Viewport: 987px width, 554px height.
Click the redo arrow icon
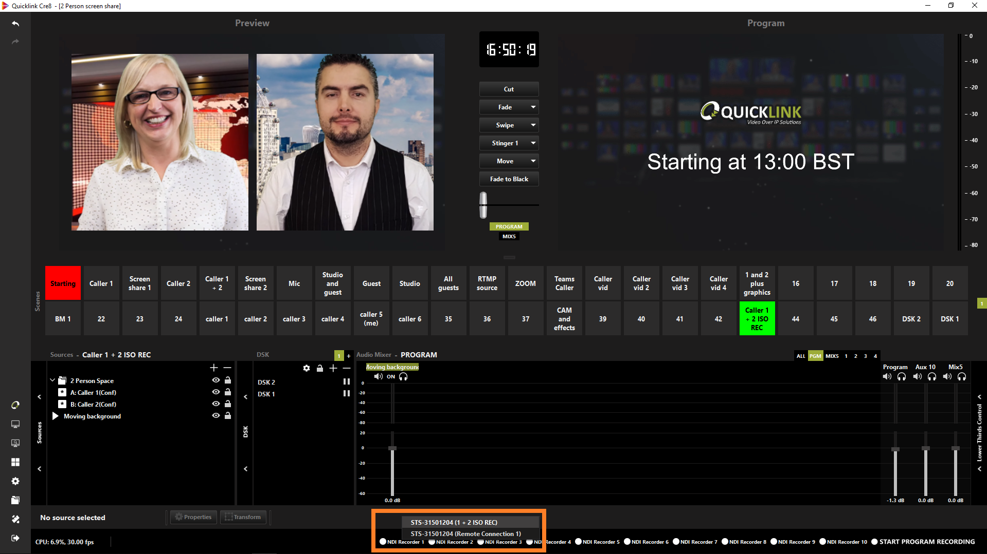pos(15,42)
